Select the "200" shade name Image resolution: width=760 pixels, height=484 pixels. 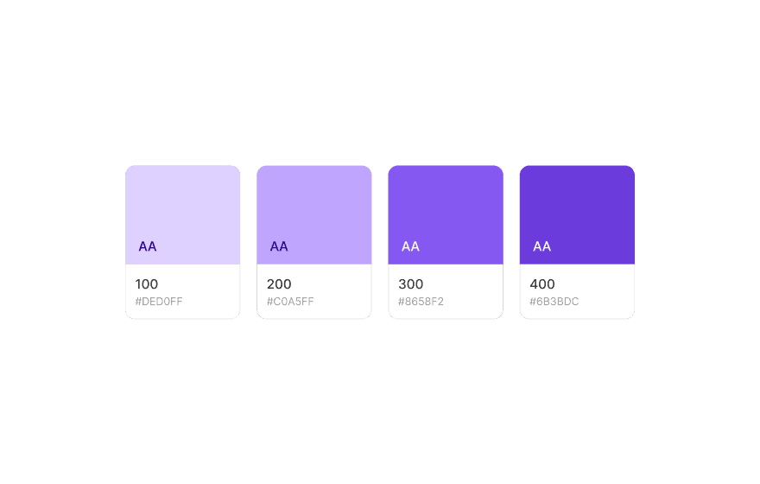point(279,283)
